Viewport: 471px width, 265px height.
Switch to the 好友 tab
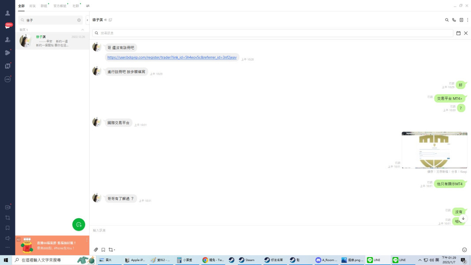[32, 6]
